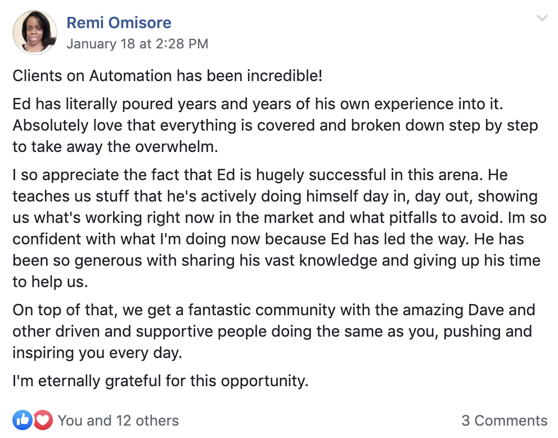This screenshot has width=558, height=438.
Task: Click the red heart Love reaction icon
Action: 43,419
